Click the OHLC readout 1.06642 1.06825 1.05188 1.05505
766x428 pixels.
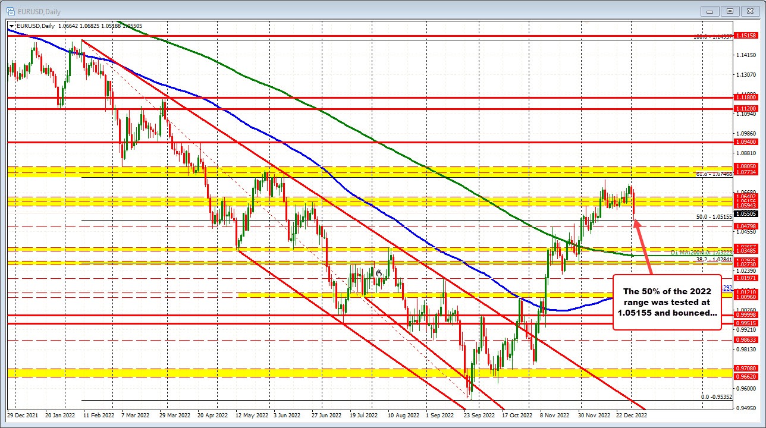(x=100, y=26)
